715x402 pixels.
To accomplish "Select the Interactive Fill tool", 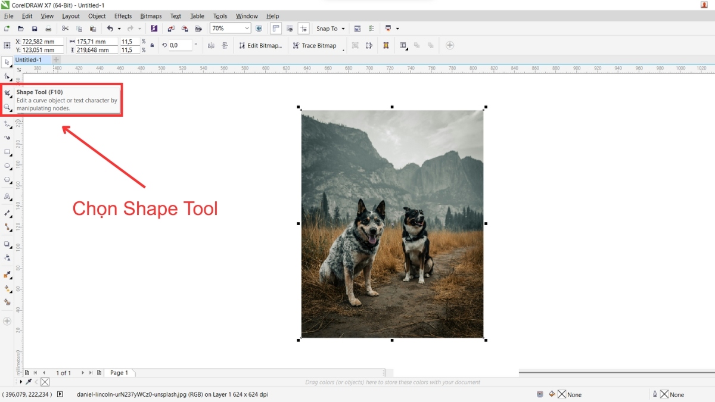I will 7,288.
